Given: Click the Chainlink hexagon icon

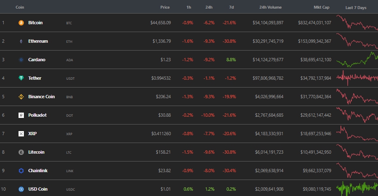Looking at the screenshot, I should (x=21, y=171).
